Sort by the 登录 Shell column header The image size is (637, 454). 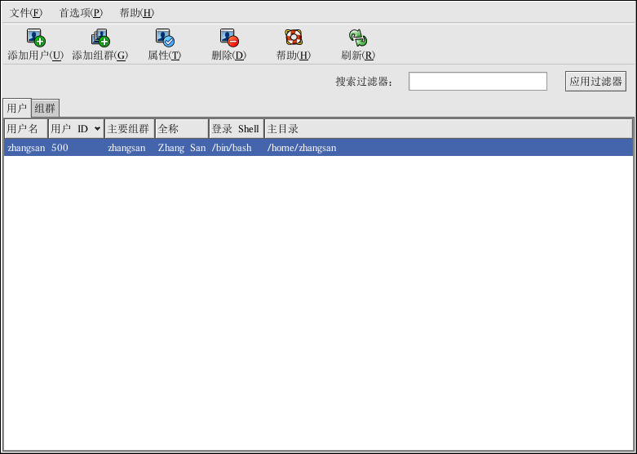click(236, 129)
